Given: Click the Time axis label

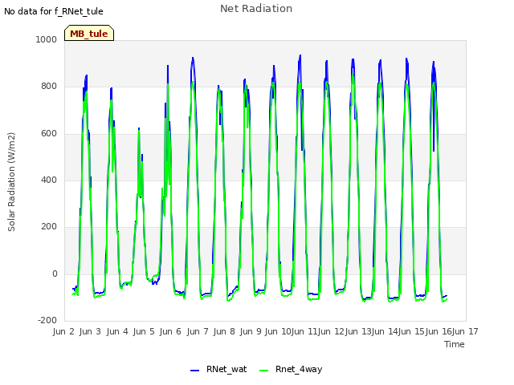Looking at the screenshot, I should tap(455, 344).
